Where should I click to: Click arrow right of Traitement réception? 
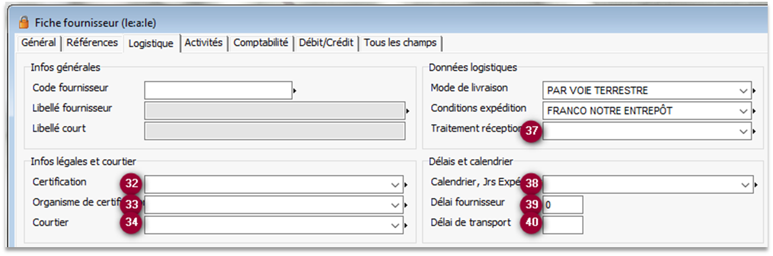click(755, 132)
